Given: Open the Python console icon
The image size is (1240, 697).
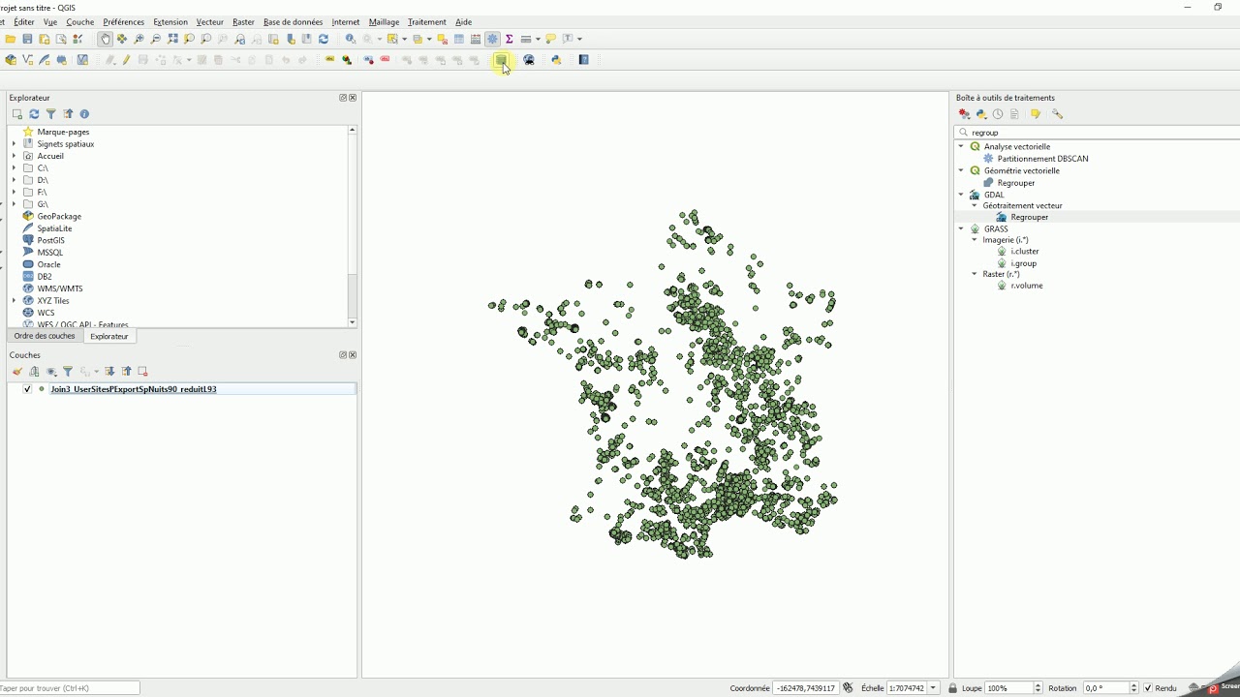Looking at the screenshot, I should pos(556,60).
